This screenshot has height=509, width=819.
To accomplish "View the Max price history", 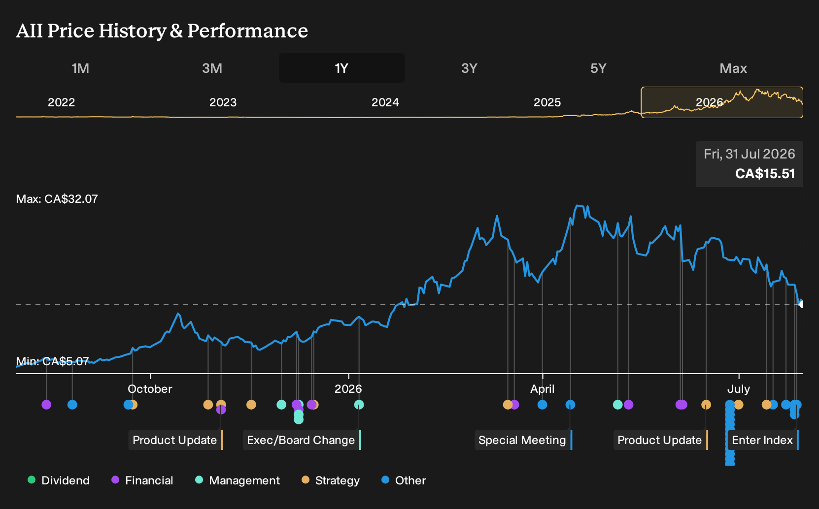I will coord(733,68).
